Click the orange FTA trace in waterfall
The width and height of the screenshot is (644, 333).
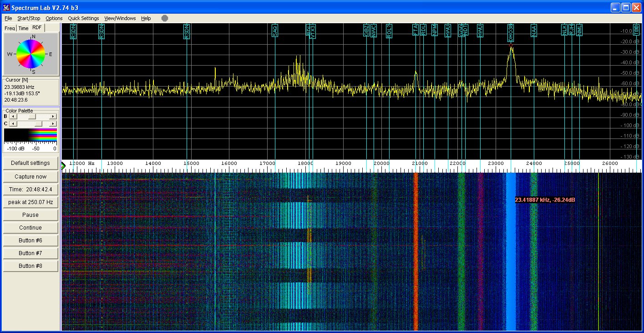pos(416,251)
